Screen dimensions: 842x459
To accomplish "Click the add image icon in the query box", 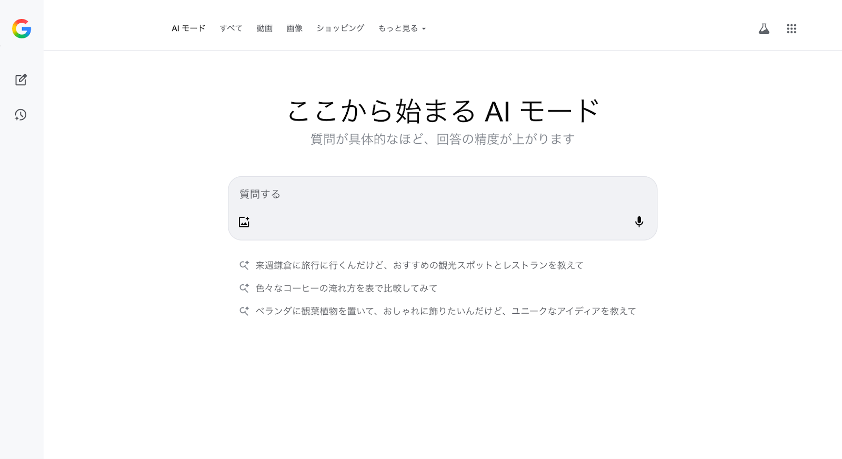I will coord(244,222).
